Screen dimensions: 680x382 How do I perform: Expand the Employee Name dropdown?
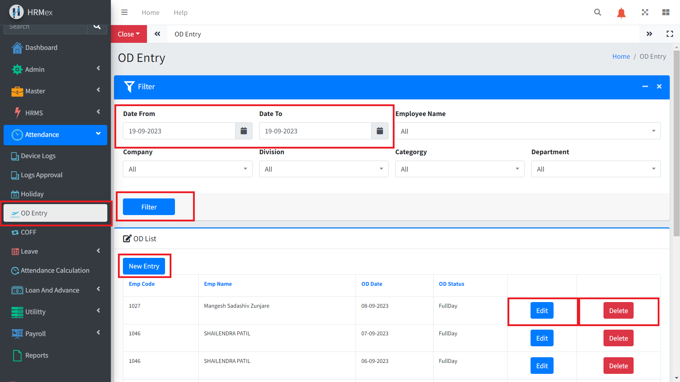pyautogui.click(x=528, y=131)
